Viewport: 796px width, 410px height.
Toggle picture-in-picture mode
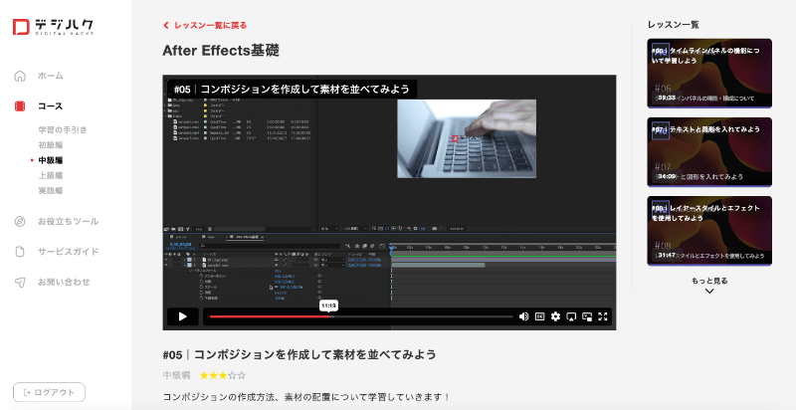click(587, 316)
